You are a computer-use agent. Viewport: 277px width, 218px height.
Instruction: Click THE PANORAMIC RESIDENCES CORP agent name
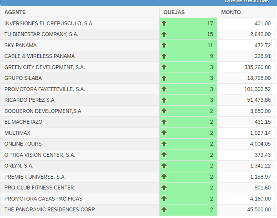(x=50, y=210)
